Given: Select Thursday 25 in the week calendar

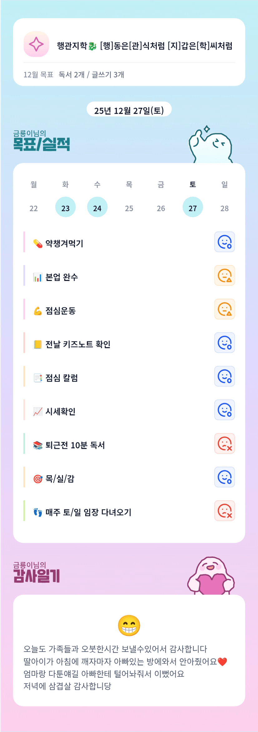Looking at the screenshot, I should pyautogui.click(x=129, y=208).
